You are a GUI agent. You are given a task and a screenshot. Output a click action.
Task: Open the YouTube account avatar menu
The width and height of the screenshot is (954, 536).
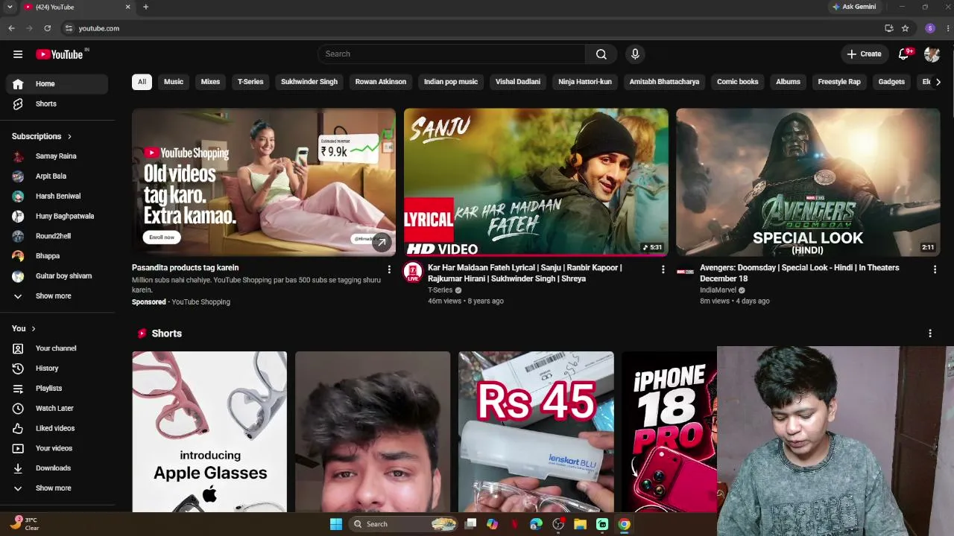pos(932,54)
